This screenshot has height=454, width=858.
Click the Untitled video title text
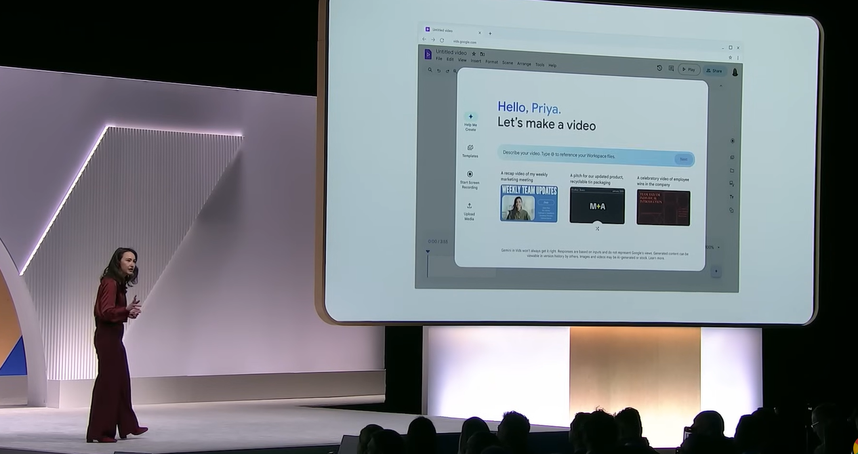451,52
